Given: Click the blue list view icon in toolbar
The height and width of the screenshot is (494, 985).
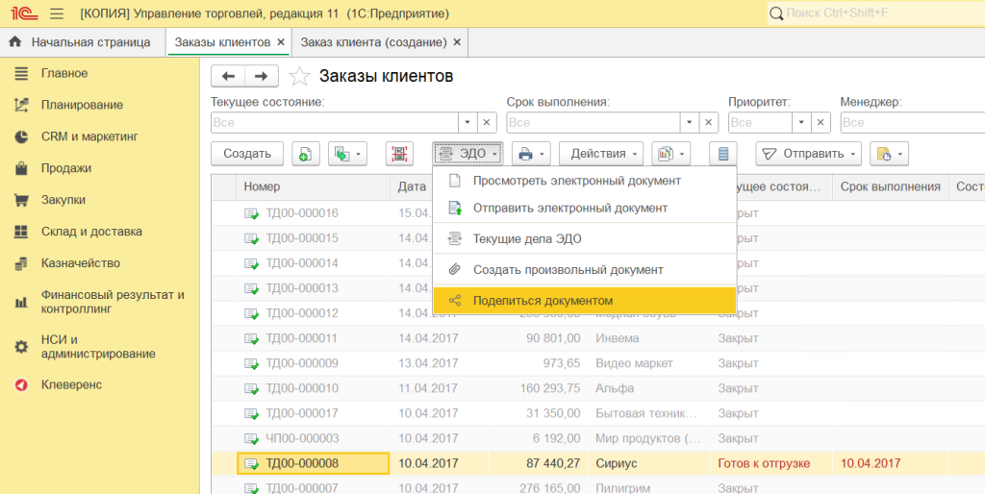Looking at the screenshot, I should tap(723, 154).
